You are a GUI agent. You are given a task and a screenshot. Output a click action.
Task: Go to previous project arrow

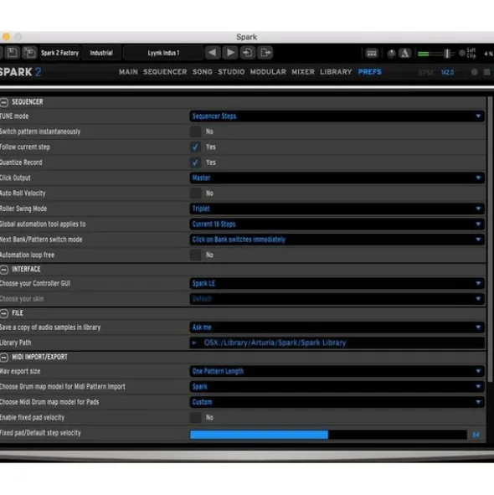[213, 53]
